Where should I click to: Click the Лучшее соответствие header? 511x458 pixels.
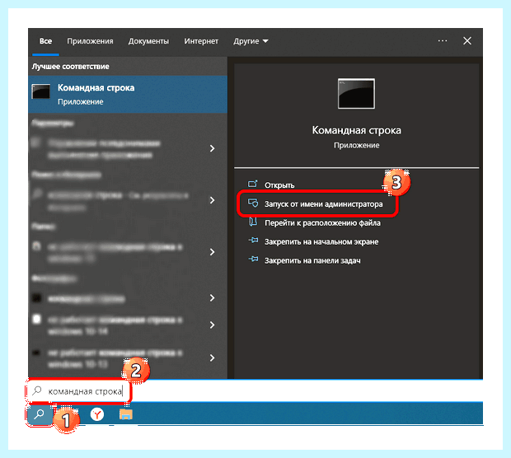(x=70, y=67)
